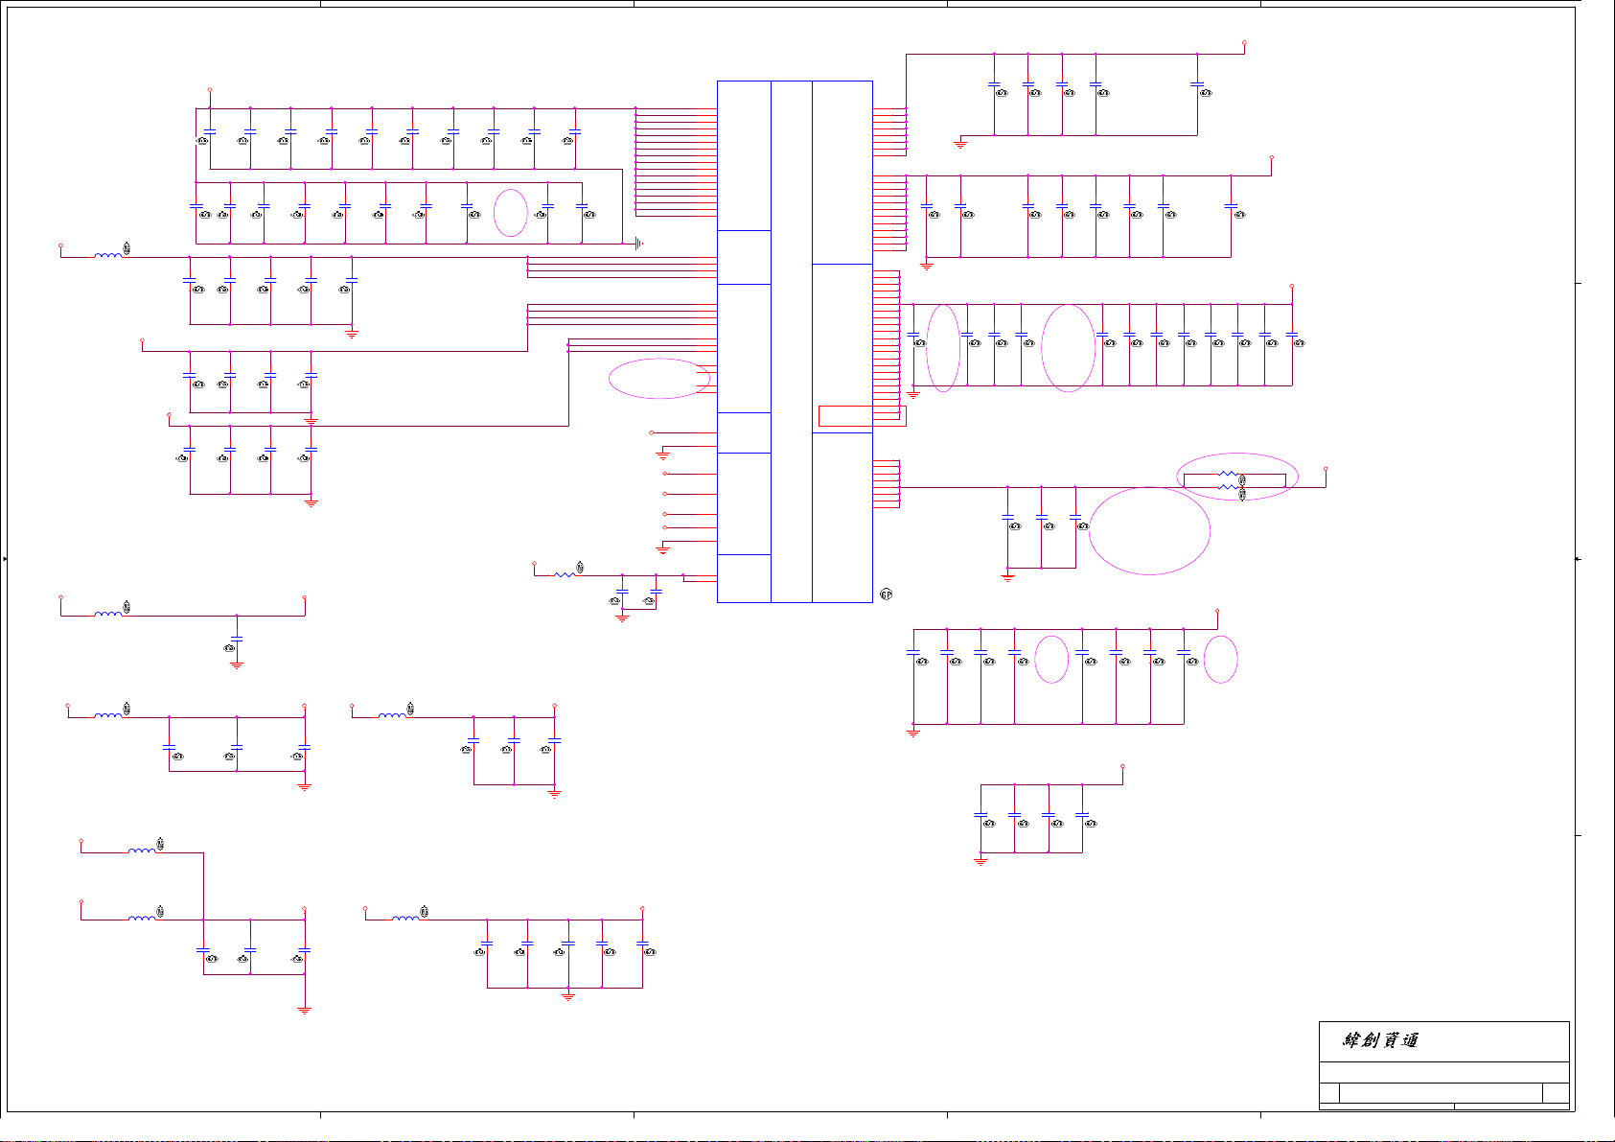Click the sideways ground symbol near top capacitor banks

click(x=638, y=244)
